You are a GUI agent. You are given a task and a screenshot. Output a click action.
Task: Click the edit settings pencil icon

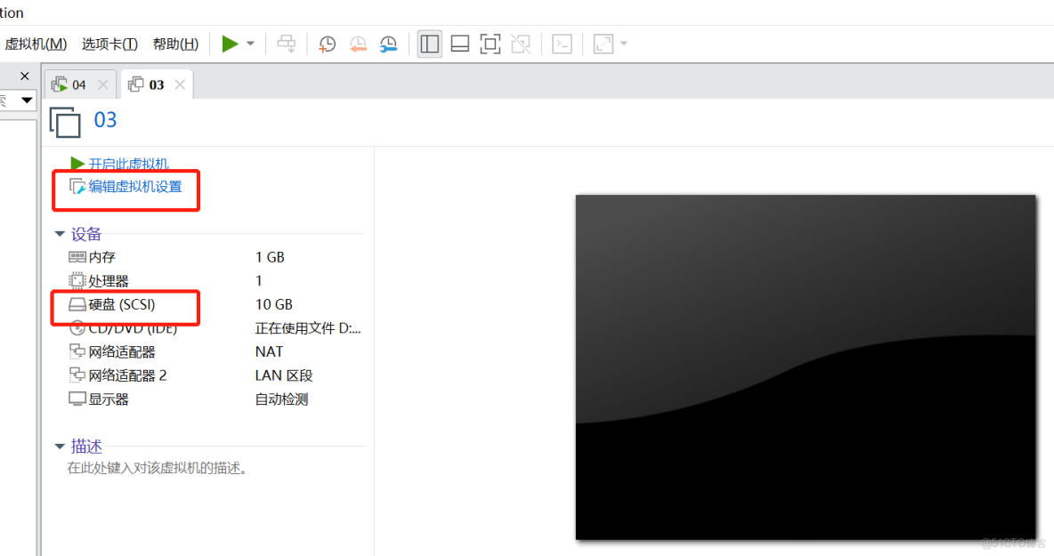click(x=77, y=187)
